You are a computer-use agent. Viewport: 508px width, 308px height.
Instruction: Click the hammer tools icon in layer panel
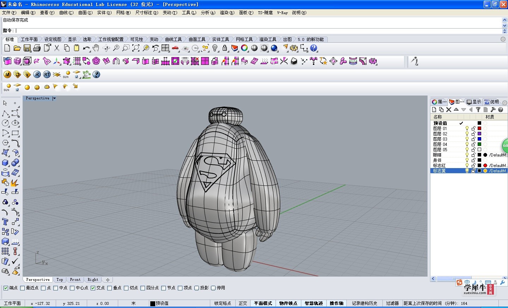tap(493, 110)
